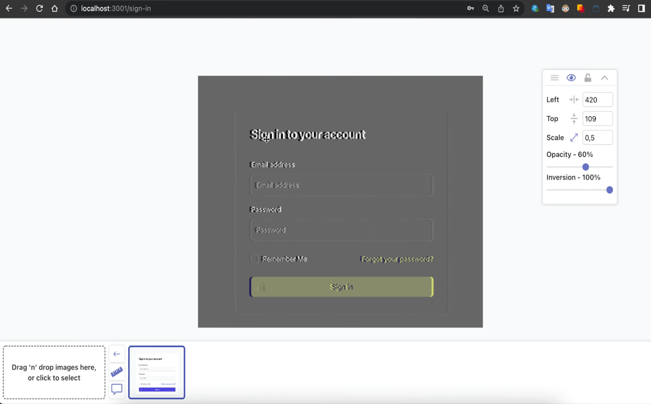Check the Remember Me checkbox
Viewport: 651px width, 404px height.
pos(254,259)
